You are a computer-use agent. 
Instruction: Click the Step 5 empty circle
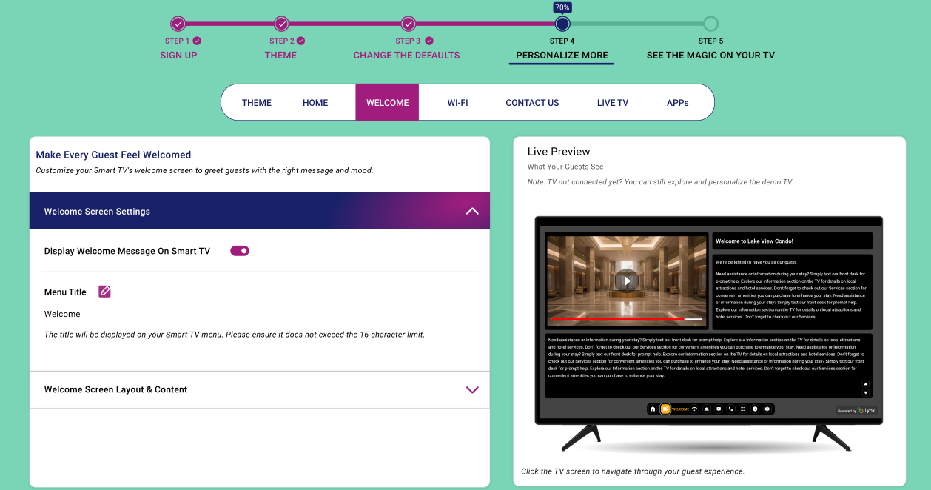click(x=710, y=24)
